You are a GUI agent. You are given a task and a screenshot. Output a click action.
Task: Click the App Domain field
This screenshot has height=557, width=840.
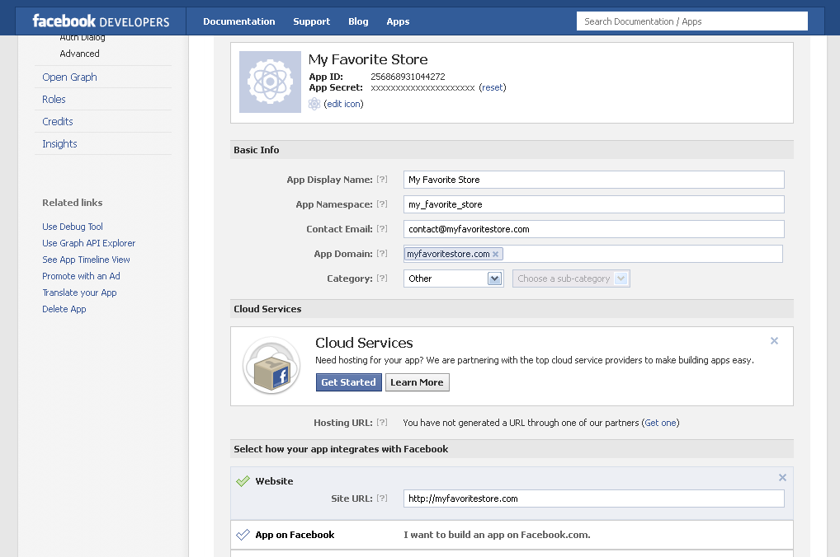(593, 254)
